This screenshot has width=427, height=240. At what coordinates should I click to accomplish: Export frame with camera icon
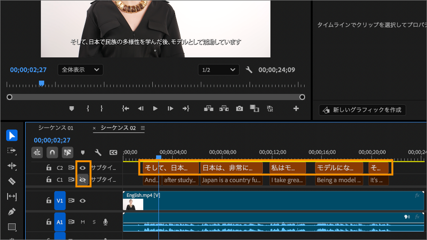pos(240,109)
